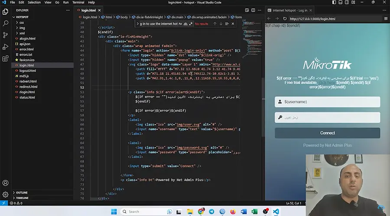Screen dimensions: 390x216
Task: Close the login.html editor tab
Action: [100, 10]
